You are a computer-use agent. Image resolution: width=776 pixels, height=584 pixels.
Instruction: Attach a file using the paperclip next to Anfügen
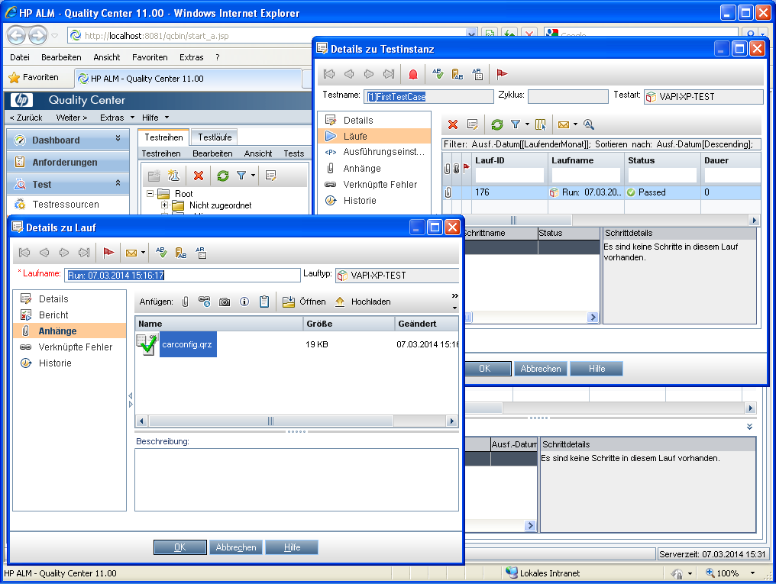(185, 302)
